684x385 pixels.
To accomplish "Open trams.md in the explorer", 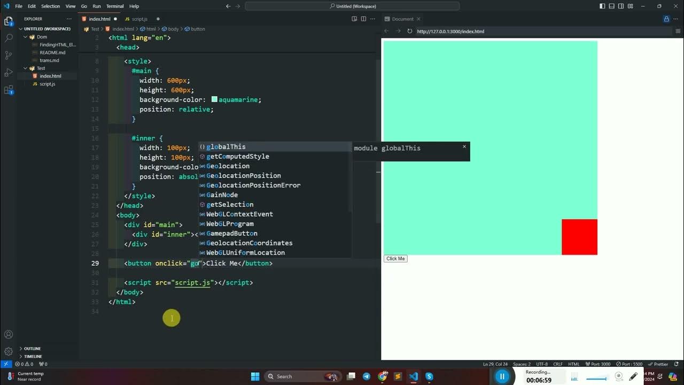I will 49,60.
